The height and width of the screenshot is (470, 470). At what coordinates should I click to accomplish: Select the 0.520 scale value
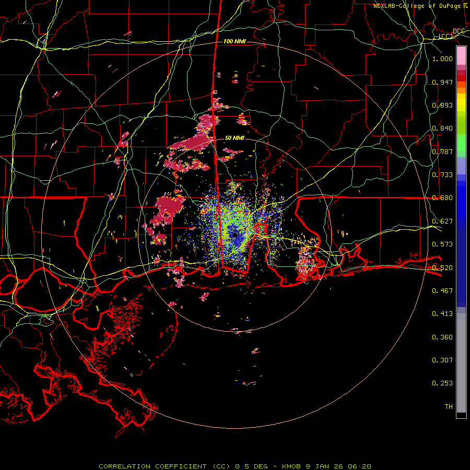pos(442,268)
